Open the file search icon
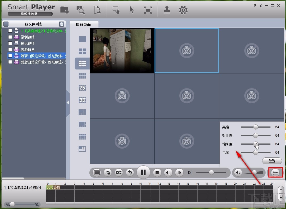Viewport: 286px width, 209px height. [81, 10]
